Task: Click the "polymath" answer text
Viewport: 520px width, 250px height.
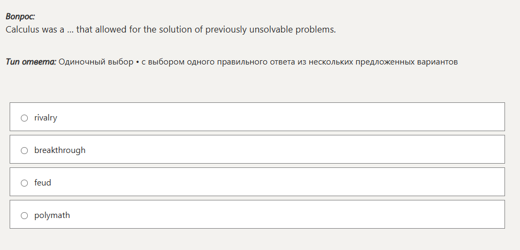Action: [x=52, y=215]
